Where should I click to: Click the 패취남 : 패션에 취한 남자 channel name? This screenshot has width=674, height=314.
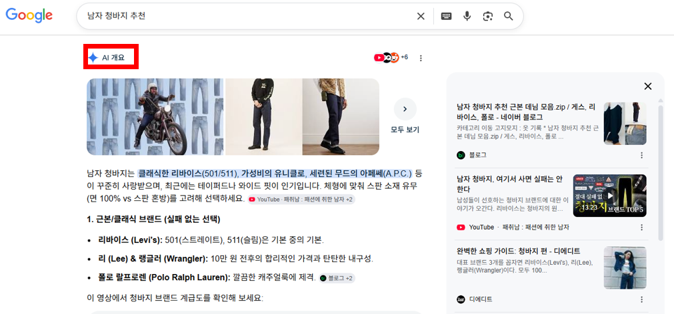536,228
